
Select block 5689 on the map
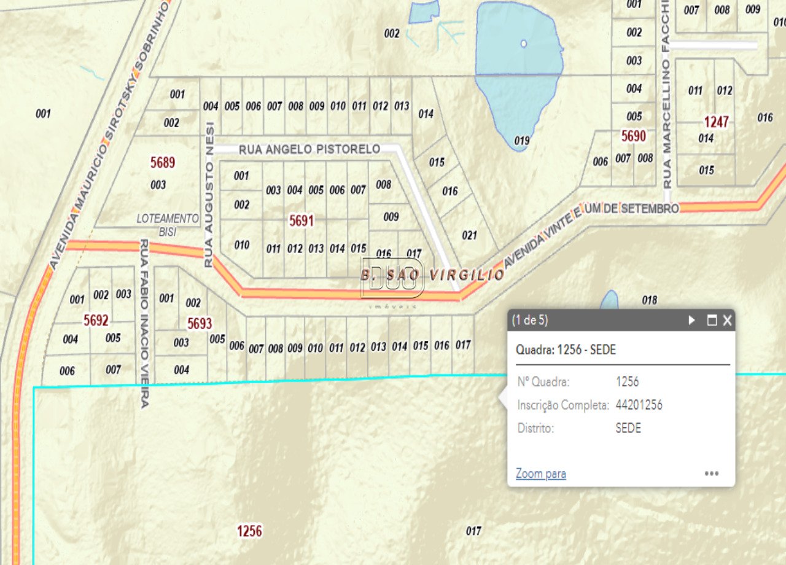pos(163,163)
